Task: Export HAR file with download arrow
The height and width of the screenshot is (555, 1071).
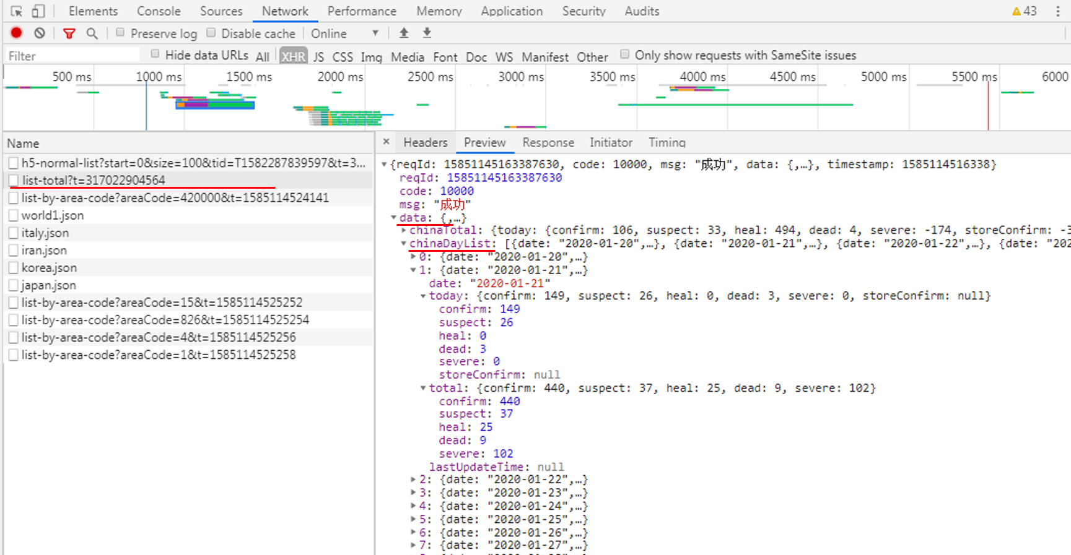Action: [427, 33]
